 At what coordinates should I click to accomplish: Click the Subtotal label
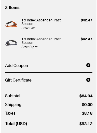tap(13, 96)
